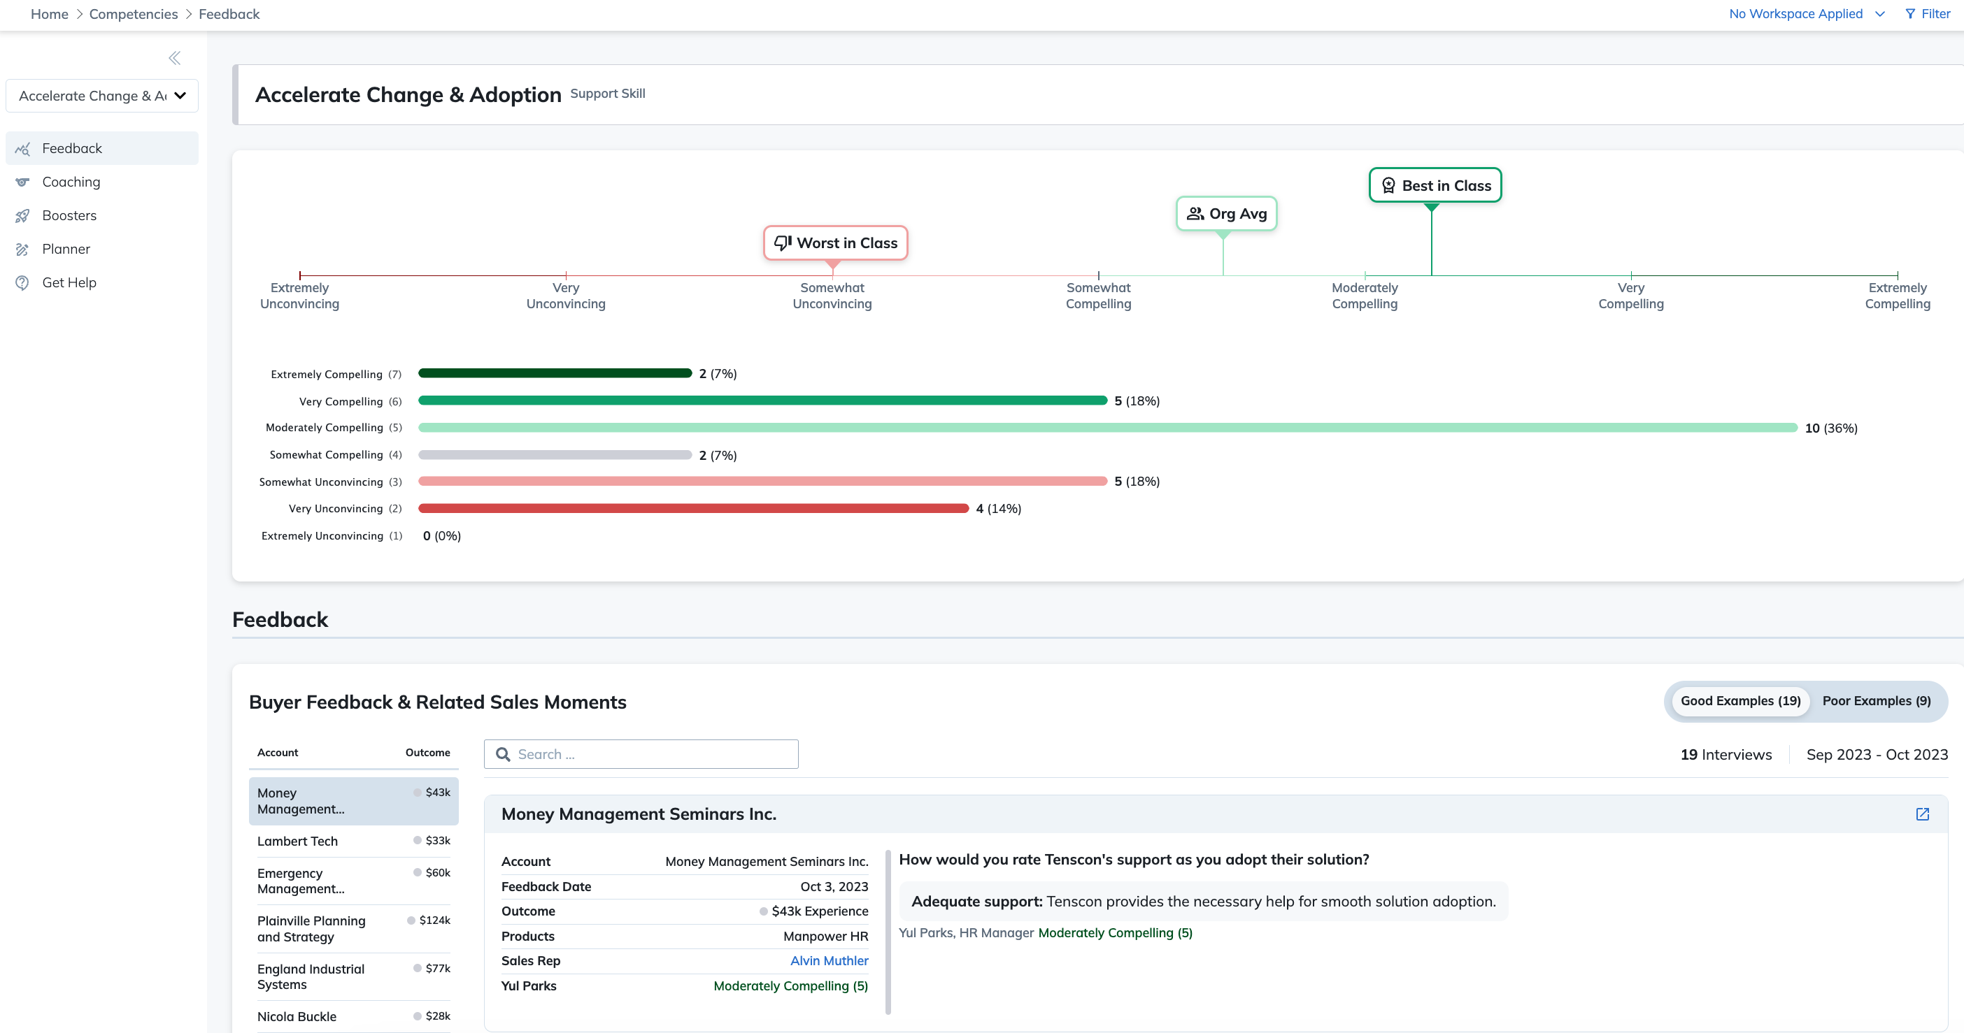The width and height of the screenshot is (1964, 1033).
Task: Click the Search interviews input field
Action: [x=641, y=754]
